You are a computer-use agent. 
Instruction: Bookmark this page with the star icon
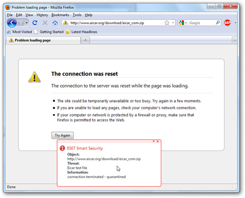tap(167, 23)
